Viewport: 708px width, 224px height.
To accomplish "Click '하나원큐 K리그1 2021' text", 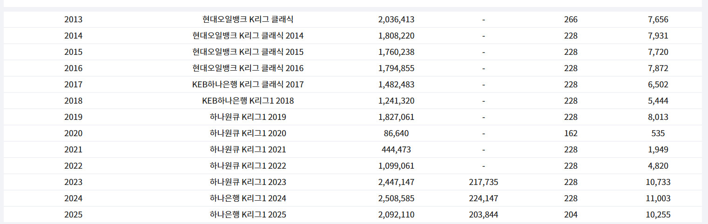I will click(x=248, y=150).
